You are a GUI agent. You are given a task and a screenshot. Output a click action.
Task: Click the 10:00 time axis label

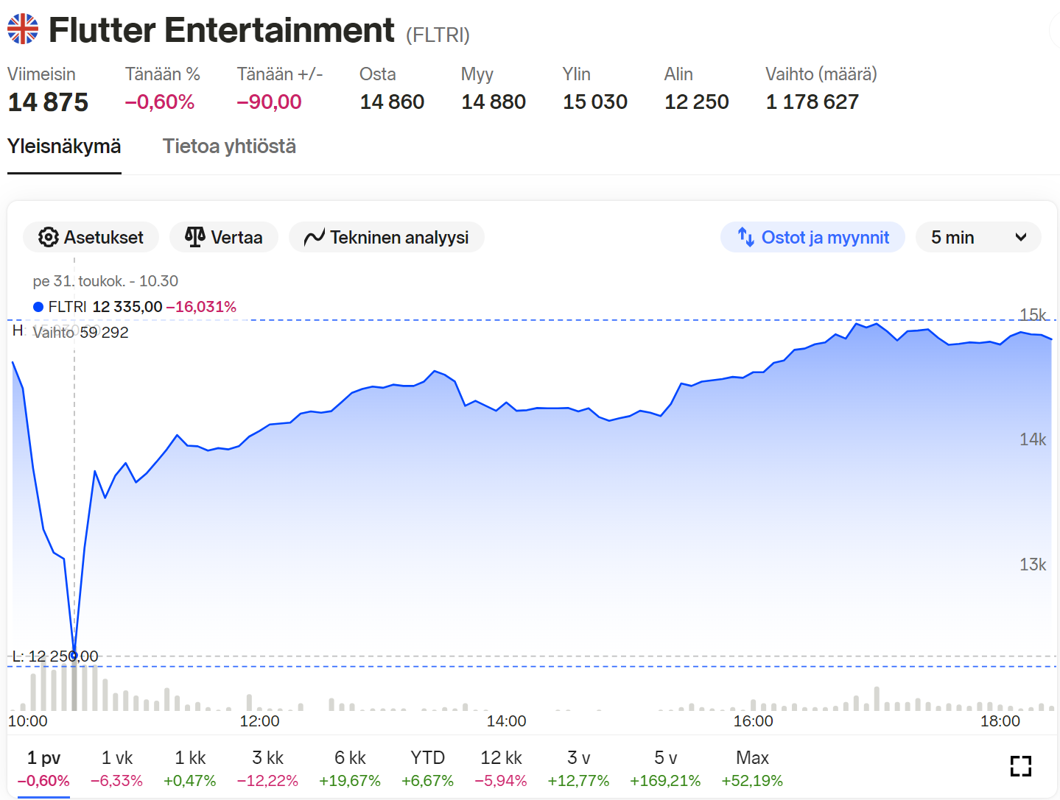[27, 721]
